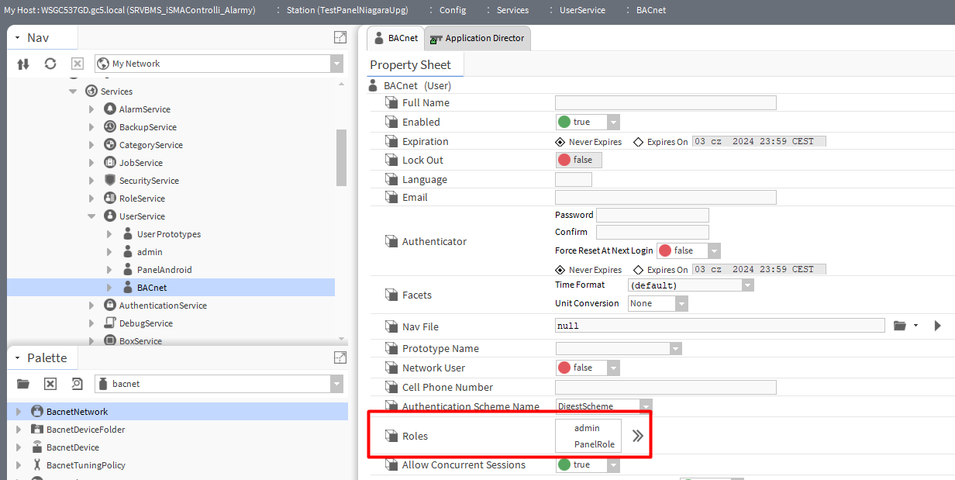Click the Roles double-chevron edit icon
The height and width of the screenshot is (480, 955).
tap(637, 436)
